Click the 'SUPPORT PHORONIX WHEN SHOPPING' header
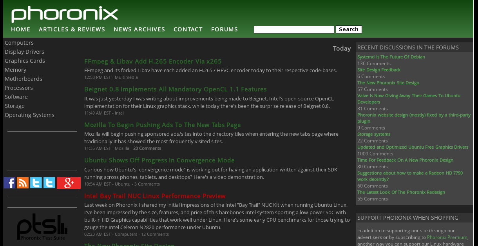478x246 pixels. 408,218
